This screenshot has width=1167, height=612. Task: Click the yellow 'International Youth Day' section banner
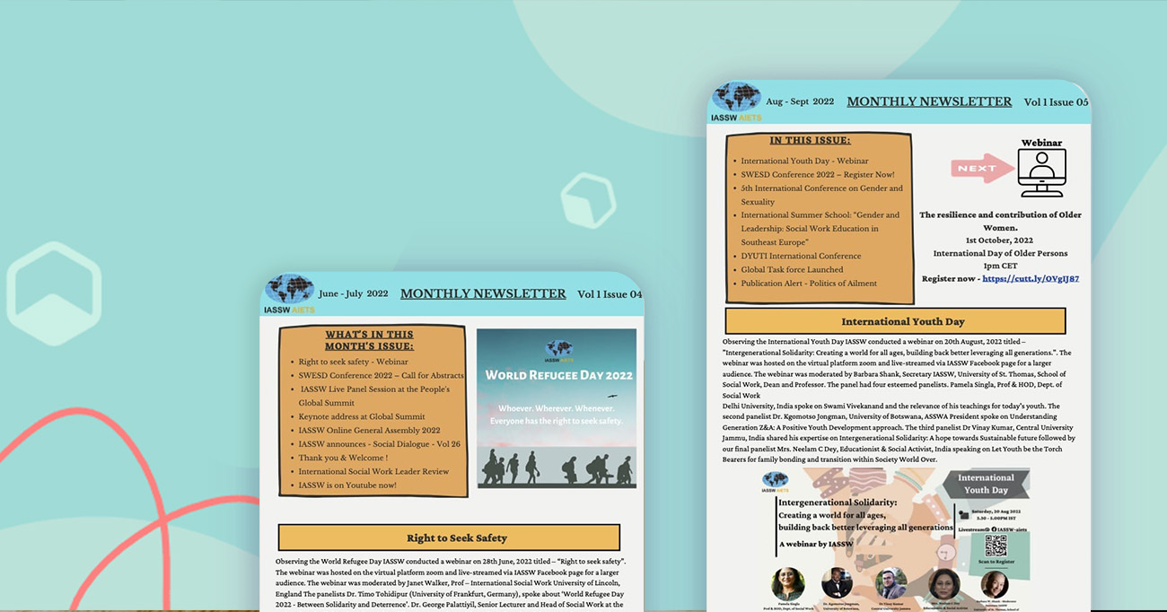pos(895,321)
